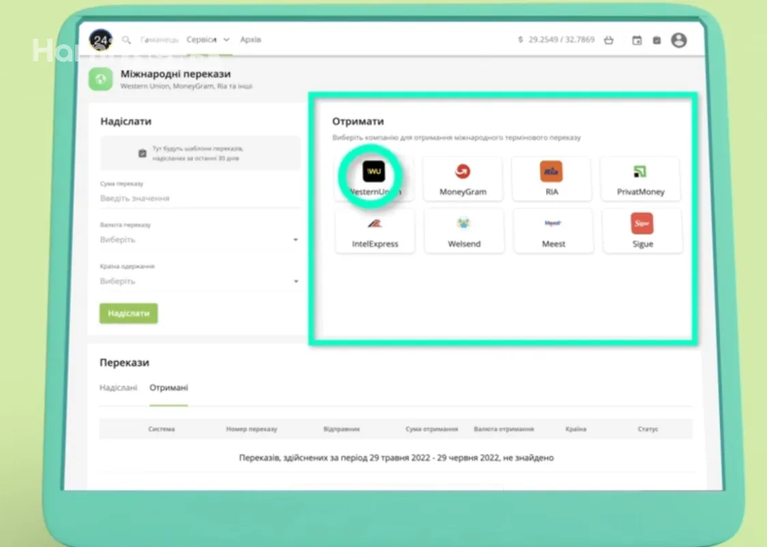Choose the Welsend transfer option
Viewport: 767px width, 547px height.
(x=464, y=232)
